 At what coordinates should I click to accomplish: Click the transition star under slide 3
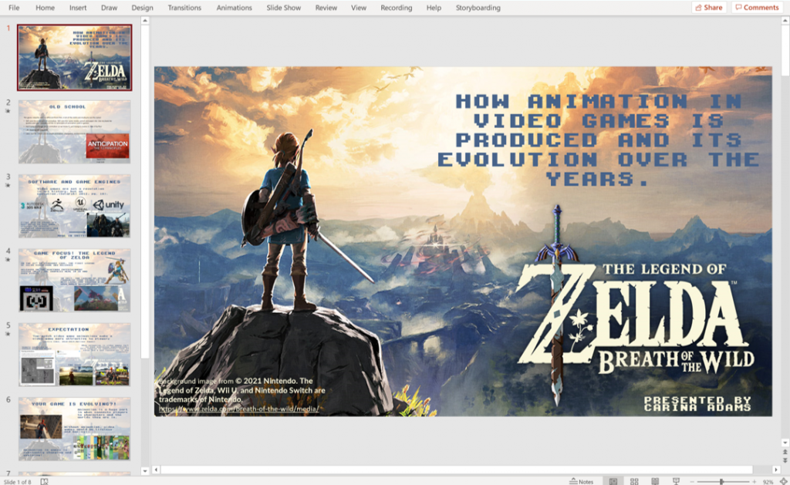click(x=8, y=185)
